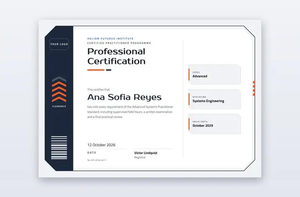Image resolution: width=300 pixels, height=197 pixels.
Task: Click the Victor Lindqvist signature name
Action: coord(146,153)
